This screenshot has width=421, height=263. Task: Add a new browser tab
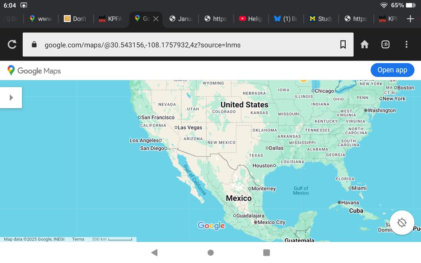click(410, 19)
